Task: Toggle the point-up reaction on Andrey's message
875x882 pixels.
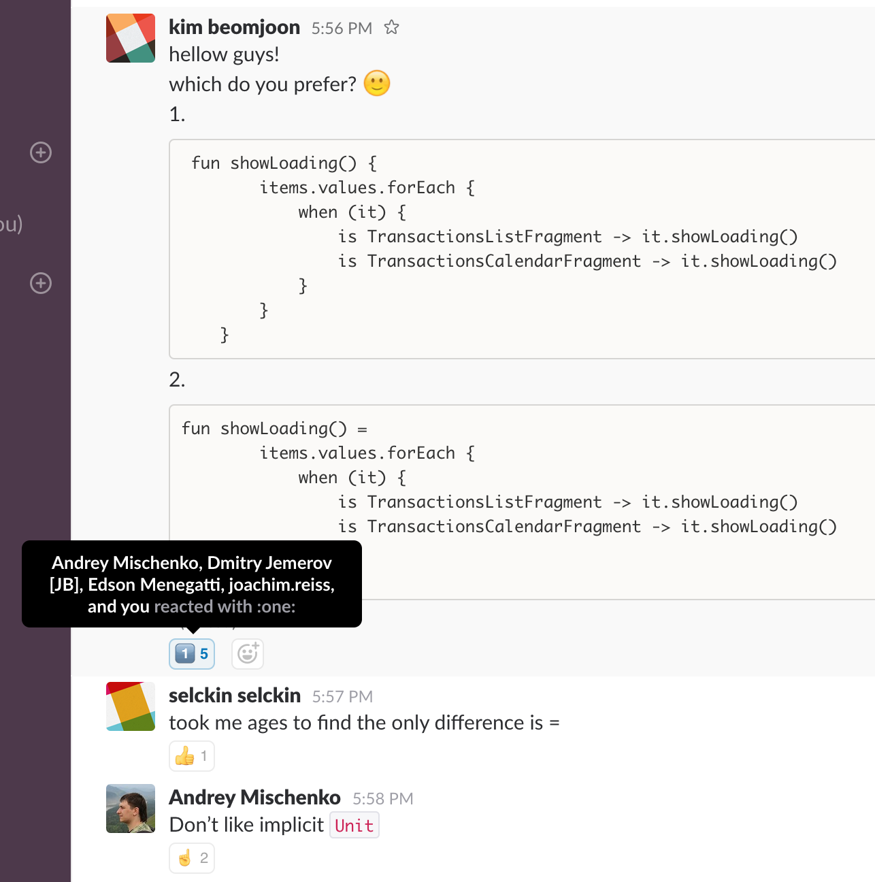Action: point(191,858)
